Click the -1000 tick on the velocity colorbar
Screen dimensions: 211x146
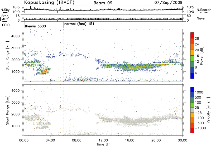[x=200, y=128]
